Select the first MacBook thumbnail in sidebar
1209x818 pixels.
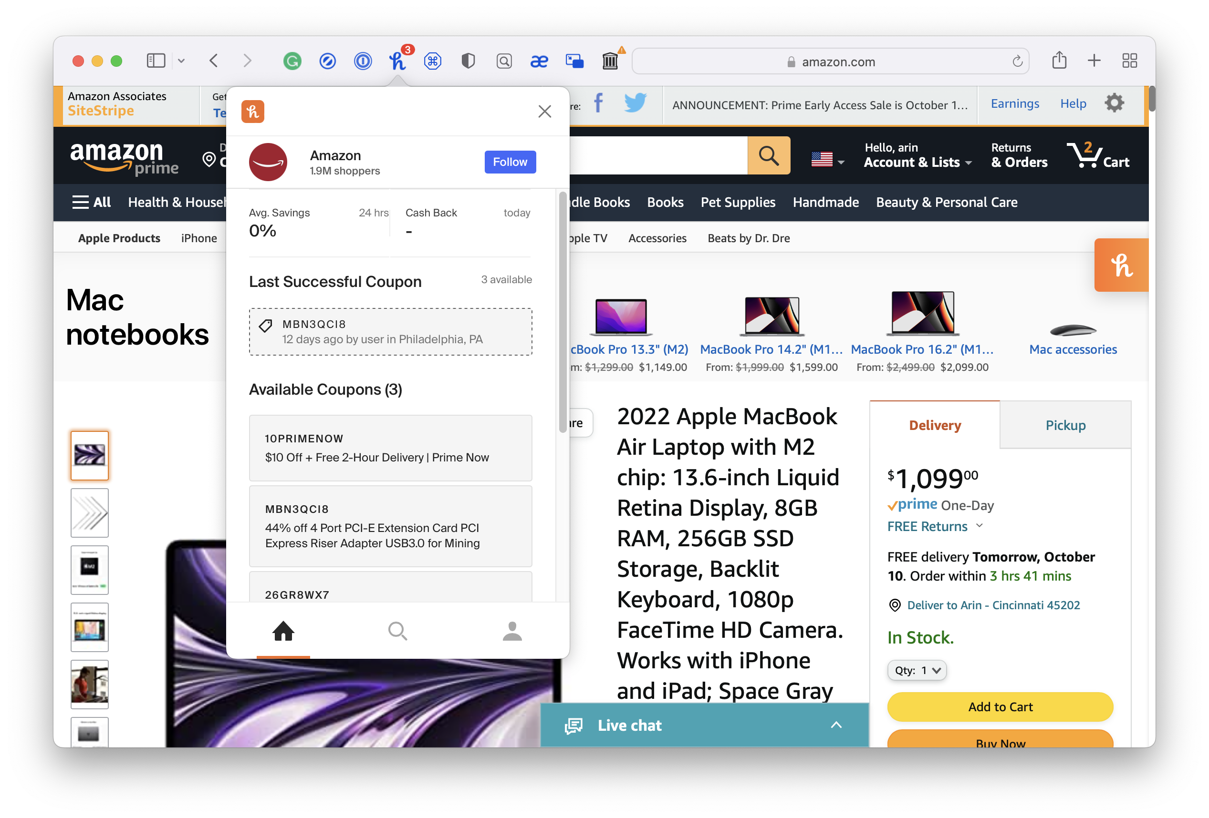[89, 456]
